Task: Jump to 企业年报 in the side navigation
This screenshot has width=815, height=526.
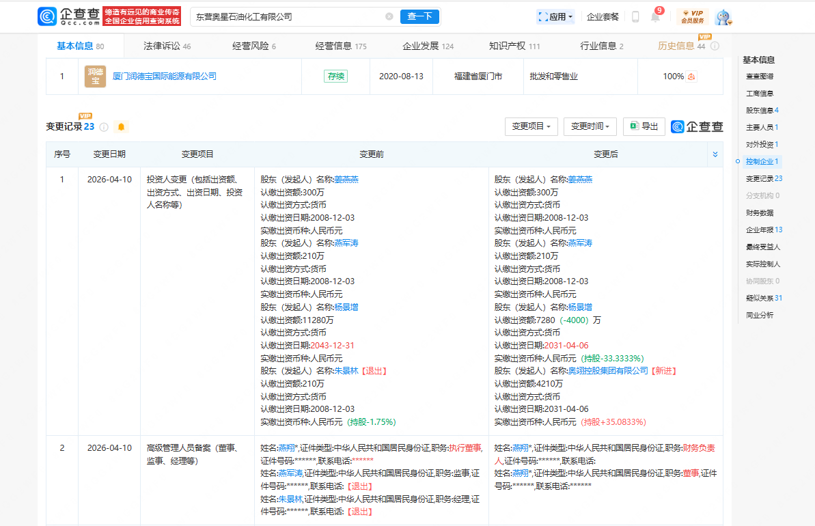Action: click(764, 230)
